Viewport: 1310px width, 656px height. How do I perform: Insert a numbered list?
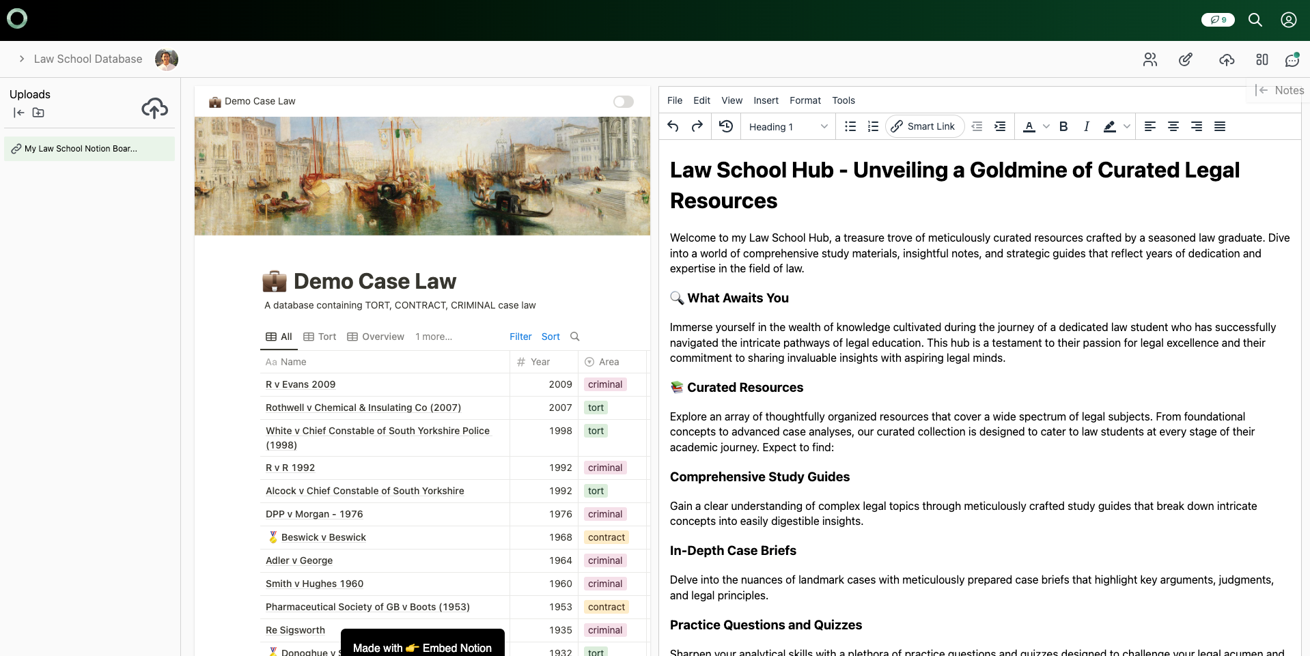(x=873, y=126)
